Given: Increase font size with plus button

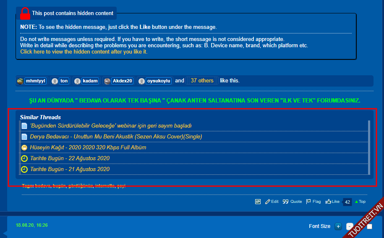Looking at the screenshot, I should pyautogui.click(x=338, y=227).
